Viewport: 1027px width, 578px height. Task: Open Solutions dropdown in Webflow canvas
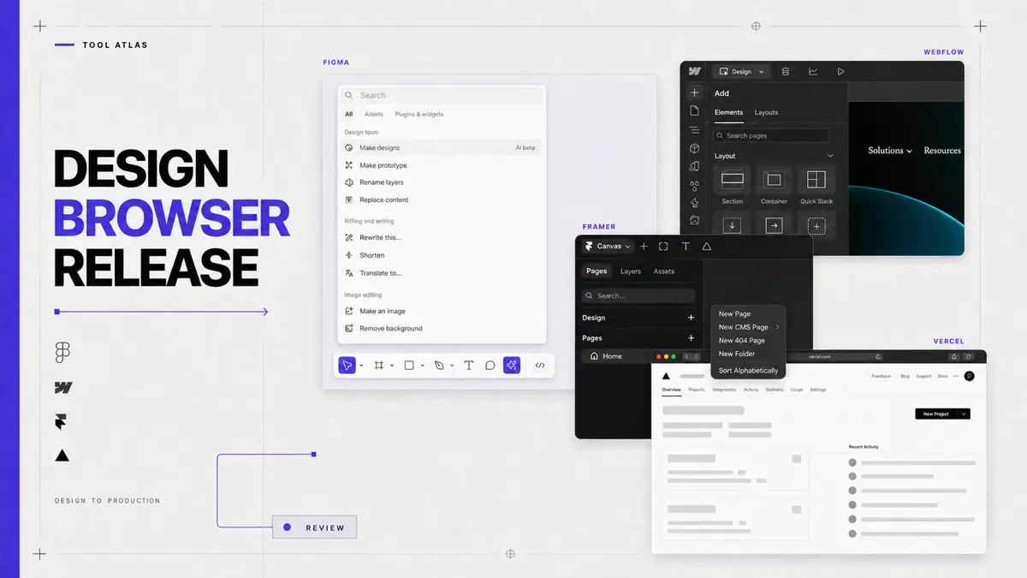coord(890,151)
